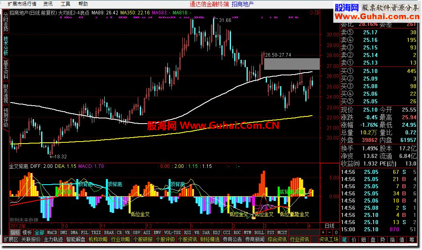422x250 pixels.
Task: Select the 笔 tab in quote panel
Action: 344,240
